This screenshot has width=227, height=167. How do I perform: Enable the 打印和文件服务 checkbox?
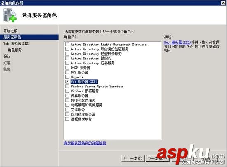pos(67,100)
